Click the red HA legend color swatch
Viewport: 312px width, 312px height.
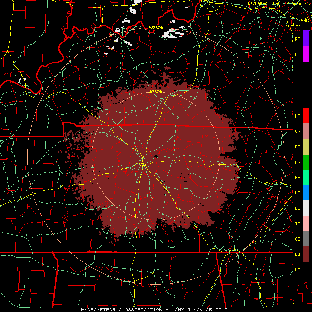click(306, 116)
